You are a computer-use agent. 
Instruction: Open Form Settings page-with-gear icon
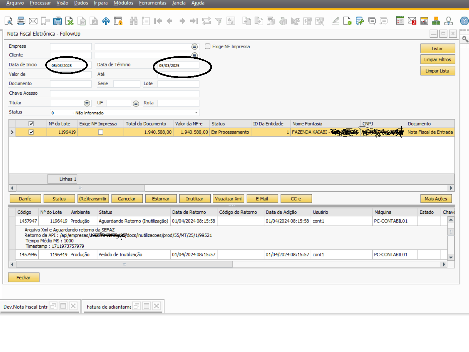347,21
